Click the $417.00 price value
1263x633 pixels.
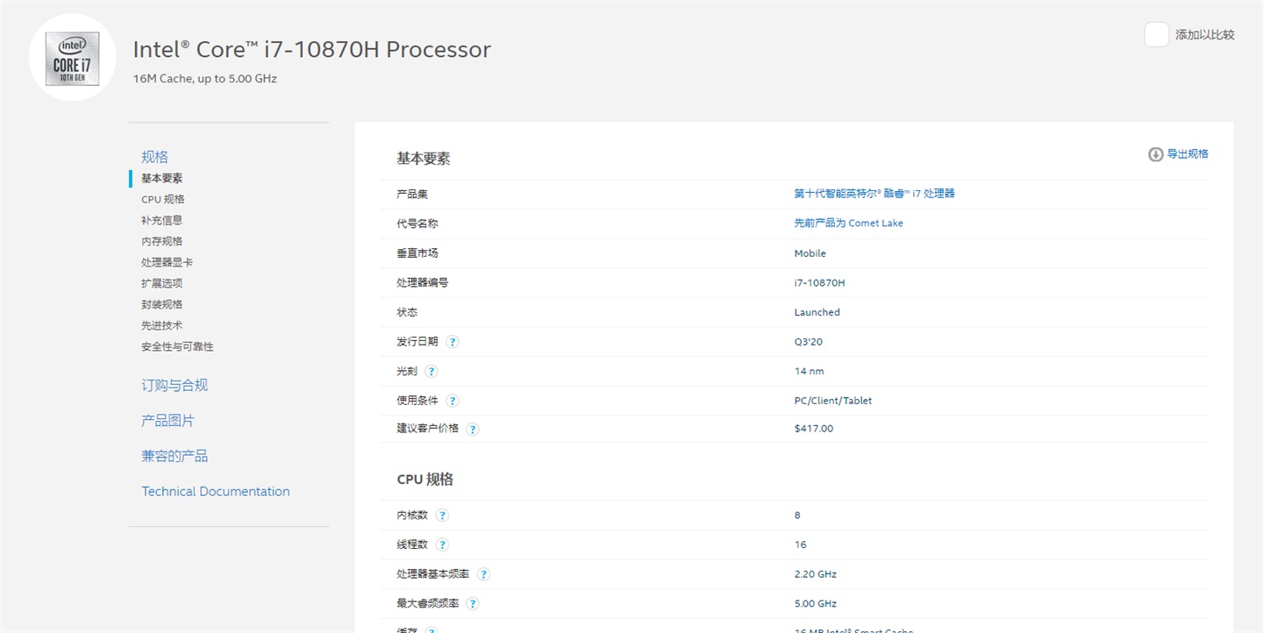point(814,429)
